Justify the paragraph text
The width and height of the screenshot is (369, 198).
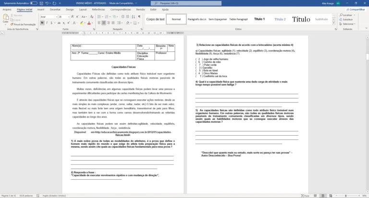(113, 23)
